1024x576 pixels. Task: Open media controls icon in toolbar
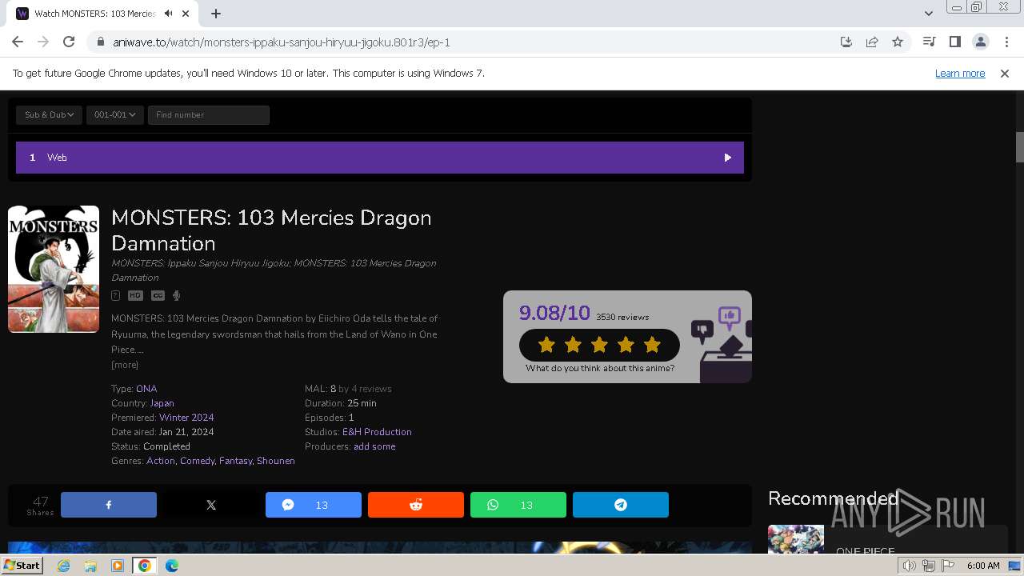[929, 42]
